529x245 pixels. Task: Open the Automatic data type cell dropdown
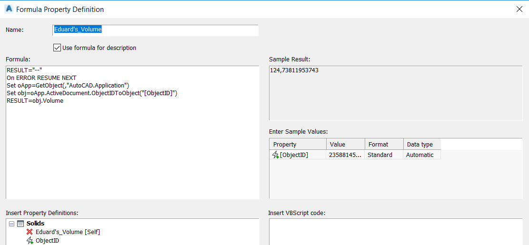click(422, 155)
